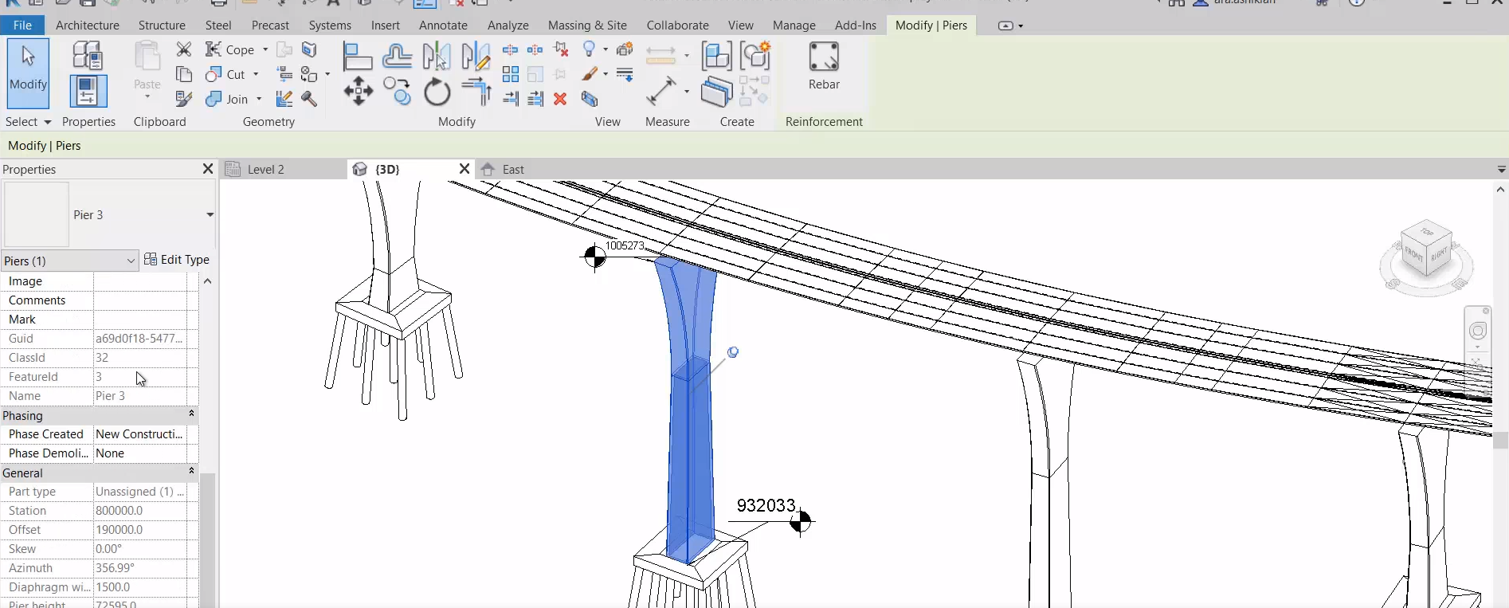
Task: Click the Cut to Clipboard scissors icon
Action: click(x=184, y=49)
